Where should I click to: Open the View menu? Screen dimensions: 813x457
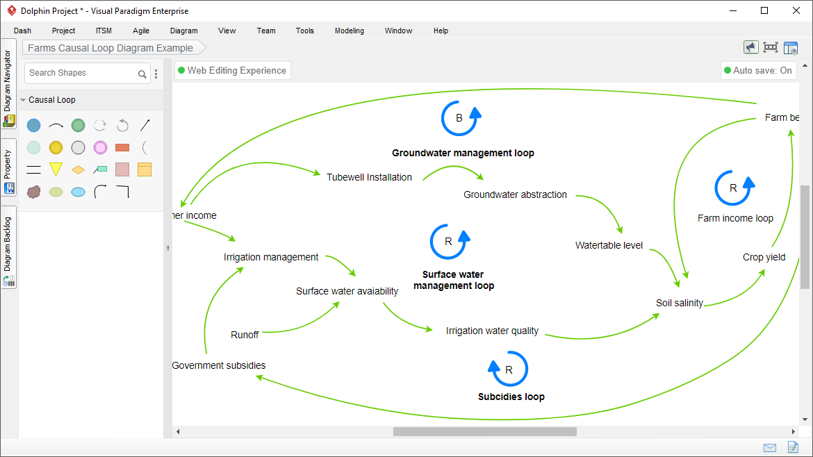tap(227, 31)
